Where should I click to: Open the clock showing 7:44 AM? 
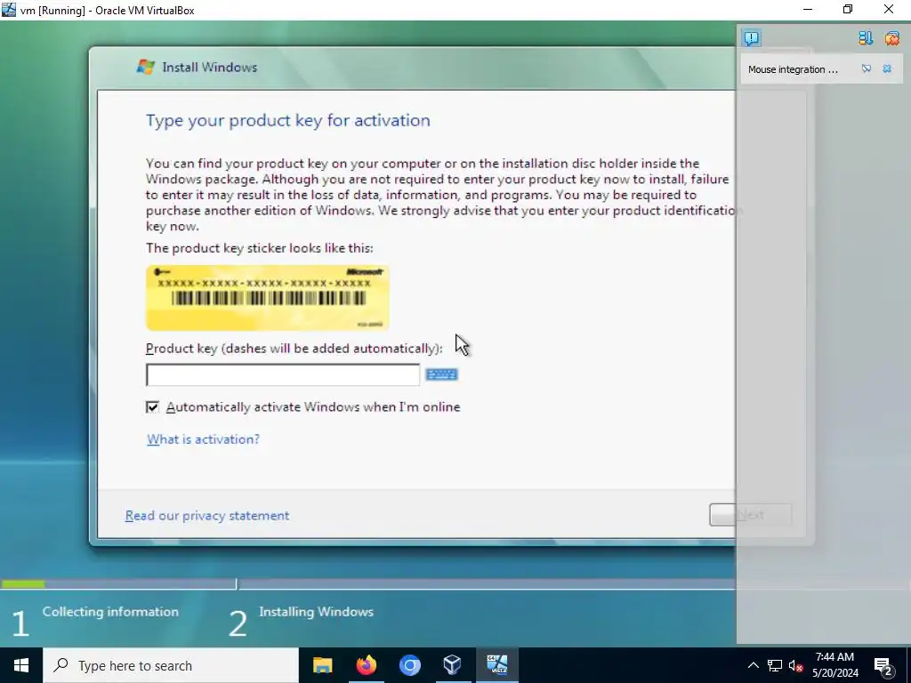click(834, 665)
